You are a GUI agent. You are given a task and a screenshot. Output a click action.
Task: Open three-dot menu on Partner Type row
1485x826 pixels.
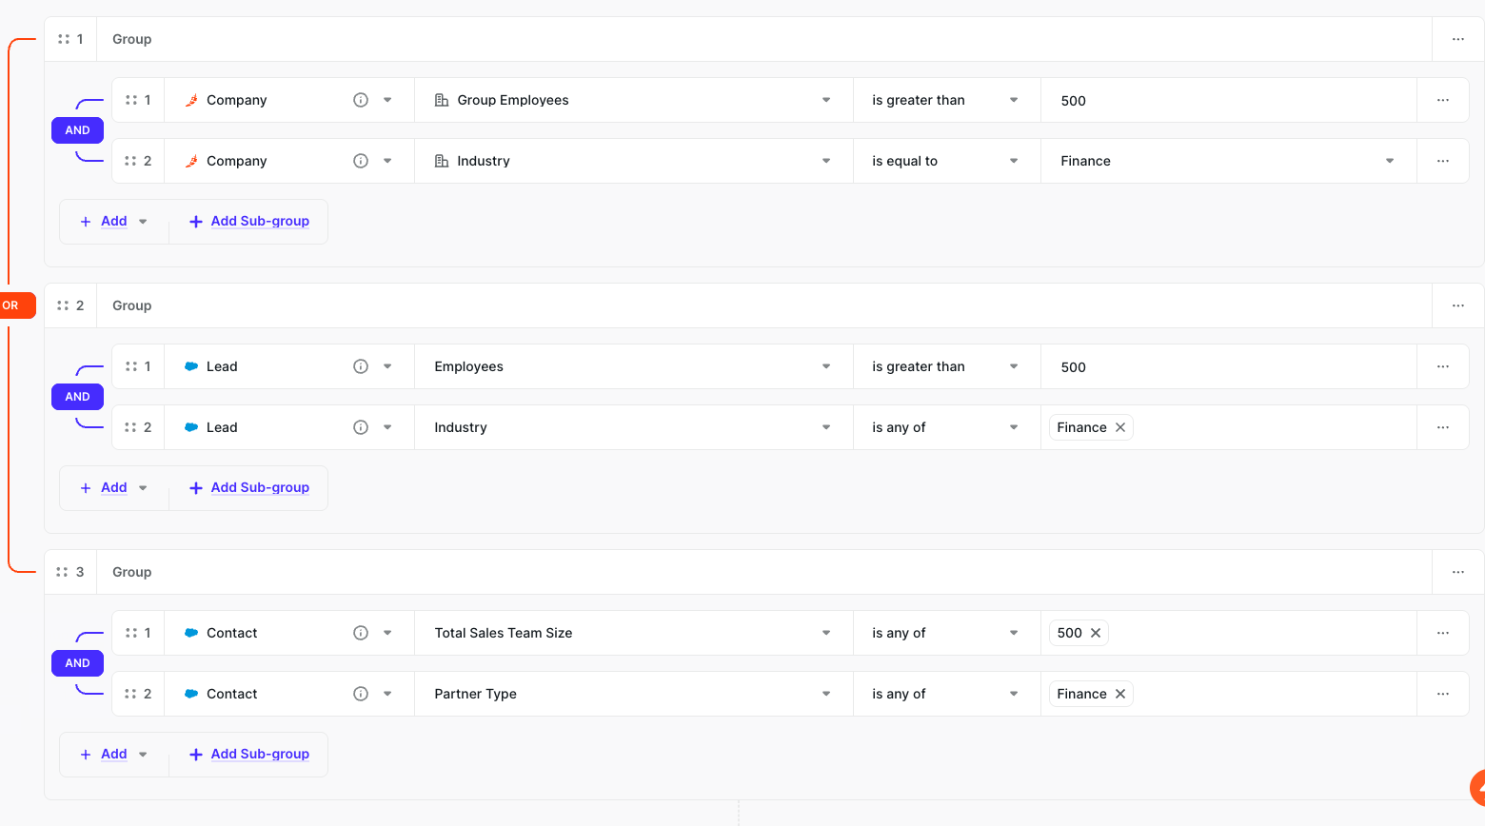coord(1442,694)
